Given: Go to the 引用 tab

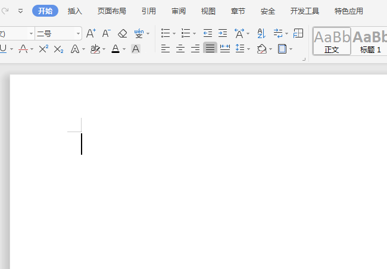Looking at the screenshot, I should pyautogui.click(x=149, y=11).
